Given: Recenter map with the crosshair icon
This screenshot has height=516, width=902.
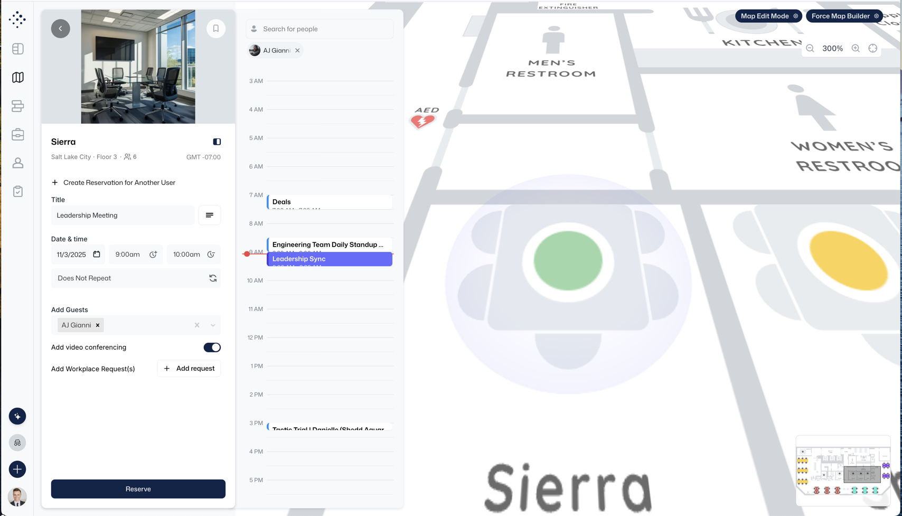Looking at the screenshot, I should point(873,49).
